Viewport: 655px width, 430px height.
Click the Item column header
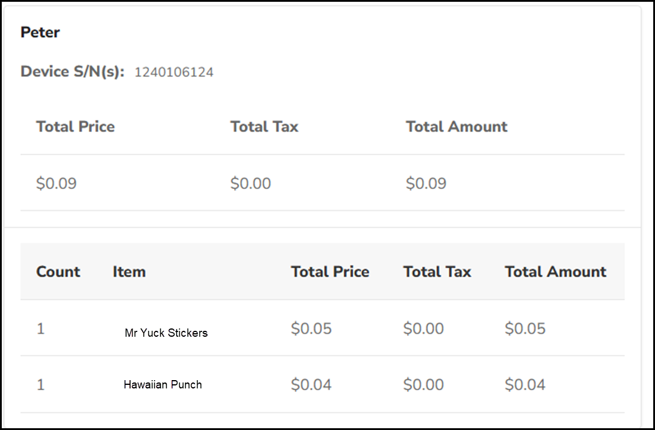tap(129, 272)
